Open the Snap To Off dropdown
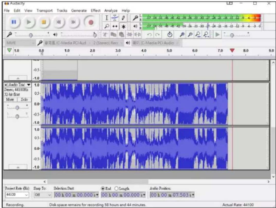This screenshot has width=276, height=208. click(x=42, y=195)
